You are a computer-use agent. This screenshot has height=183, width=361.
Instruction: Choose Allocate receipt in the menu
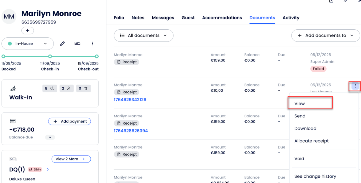[311, 141]
